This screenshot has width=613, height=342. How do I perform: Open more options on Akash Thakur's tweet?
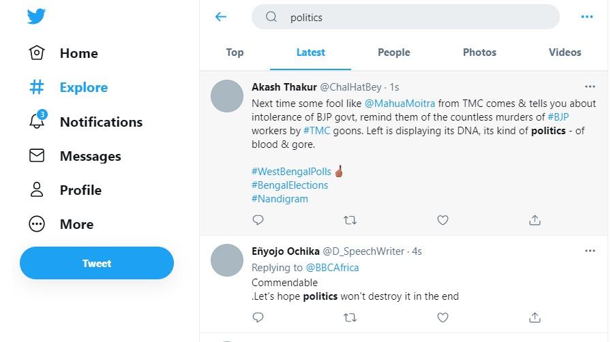click(x=590, y=87)
